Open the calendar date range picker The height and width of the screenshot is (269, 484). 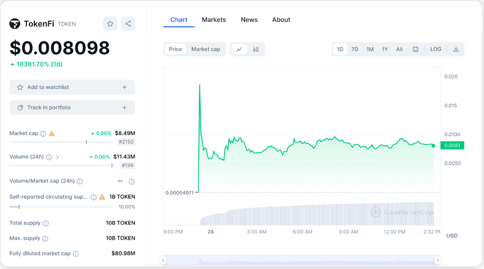[x=415, y=49]
